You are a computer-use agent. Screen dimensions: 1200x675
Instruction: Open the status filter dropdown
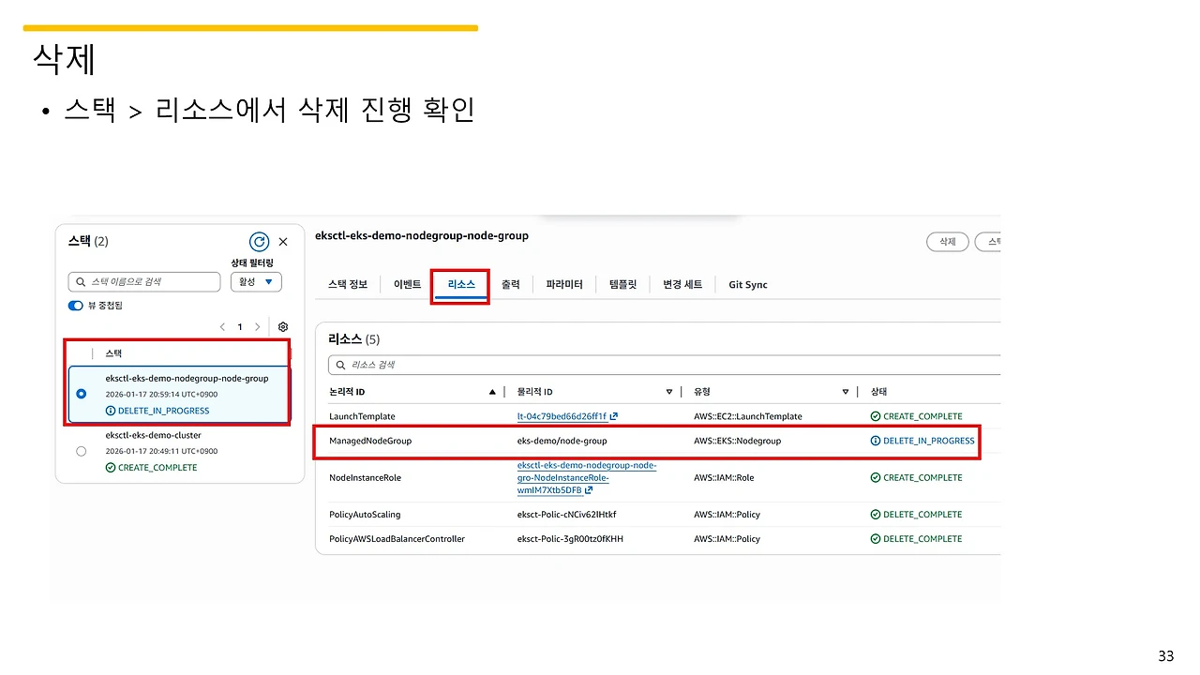256,281
